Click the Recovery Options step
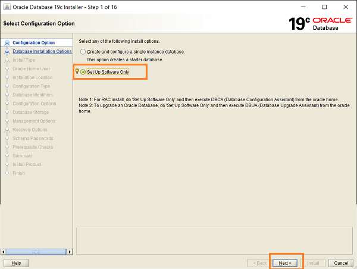This screenshot has height=269, width=357. tap(30, 130)
